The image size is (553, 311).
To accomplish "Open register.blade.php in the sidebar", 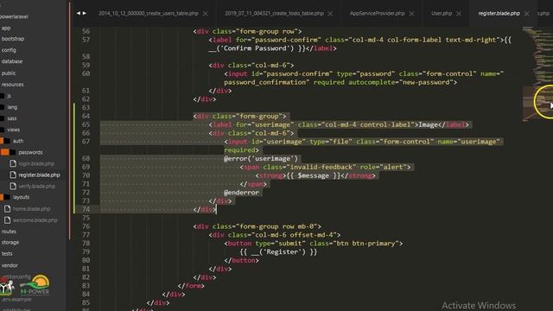I will coord(39,175).
